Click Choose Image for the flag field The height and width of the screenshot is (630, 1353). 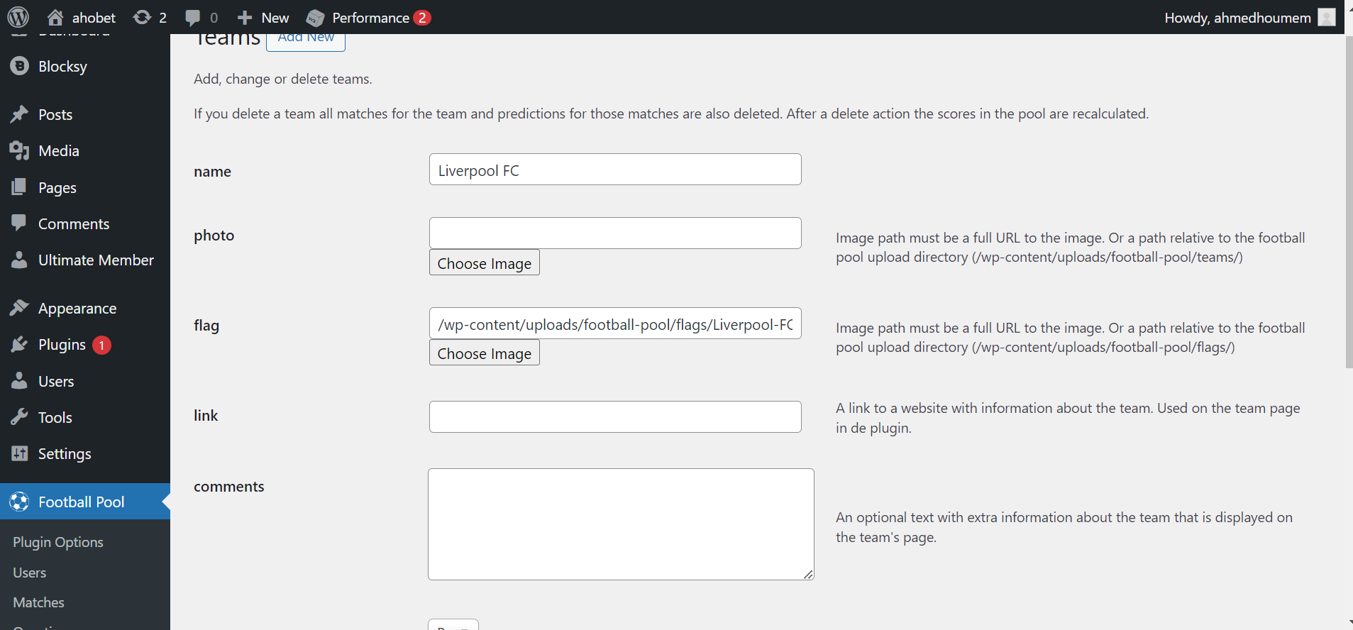485,353
